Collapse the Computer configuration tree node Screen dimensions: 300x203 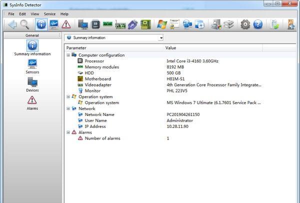[68, 55]
